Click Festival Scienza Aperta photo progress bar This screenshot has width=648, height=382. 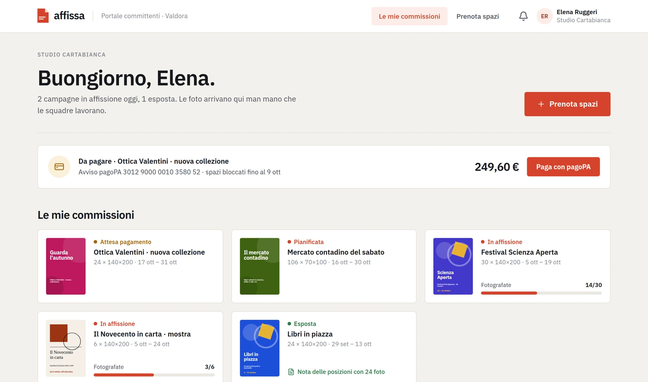(541, 293)
